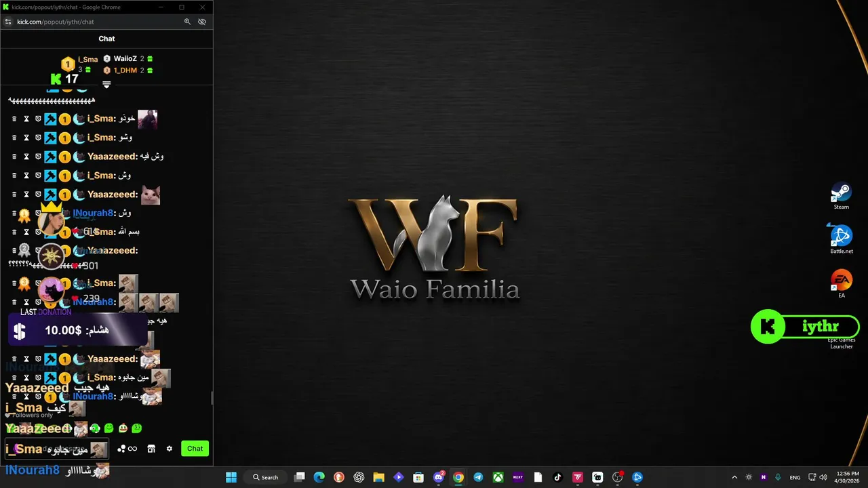
Task: Delete the message 'i_Sma: خوذو'
Action: 14,119
